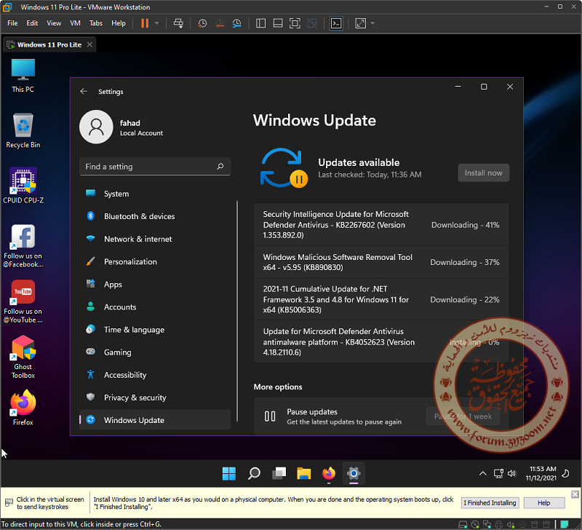582x530 pixels.
Task: Open taskbar Search
Action: (x=254, y=473)
